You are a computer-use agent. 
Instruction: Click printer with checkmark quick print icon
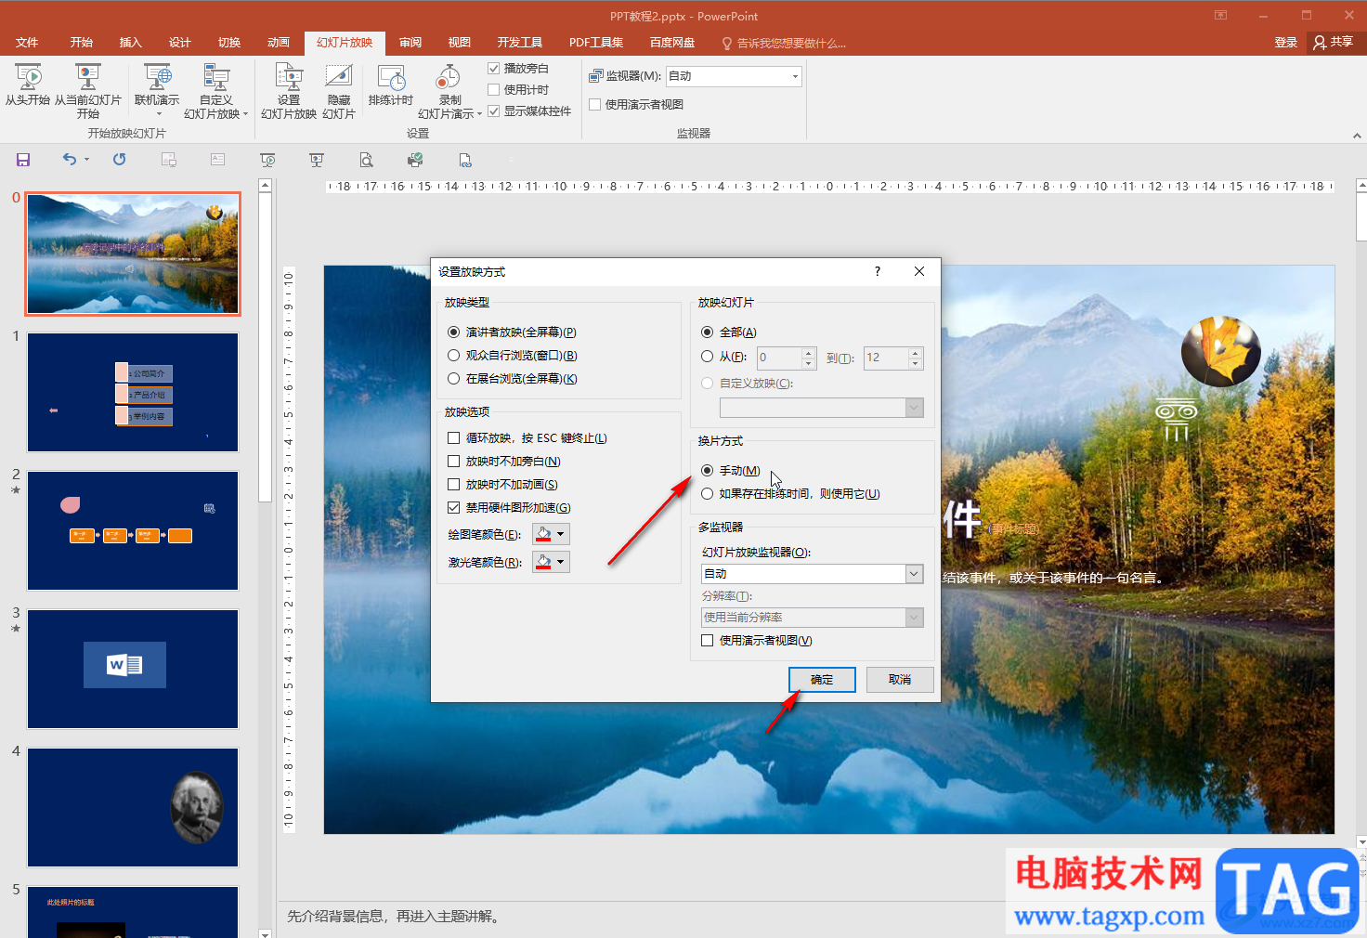click(x=415, y=160)
